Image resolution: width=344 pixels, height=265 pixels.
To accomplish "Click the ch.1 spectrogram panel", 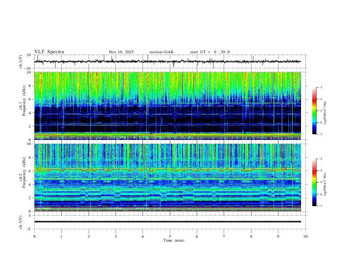I will tap(168, 106).
